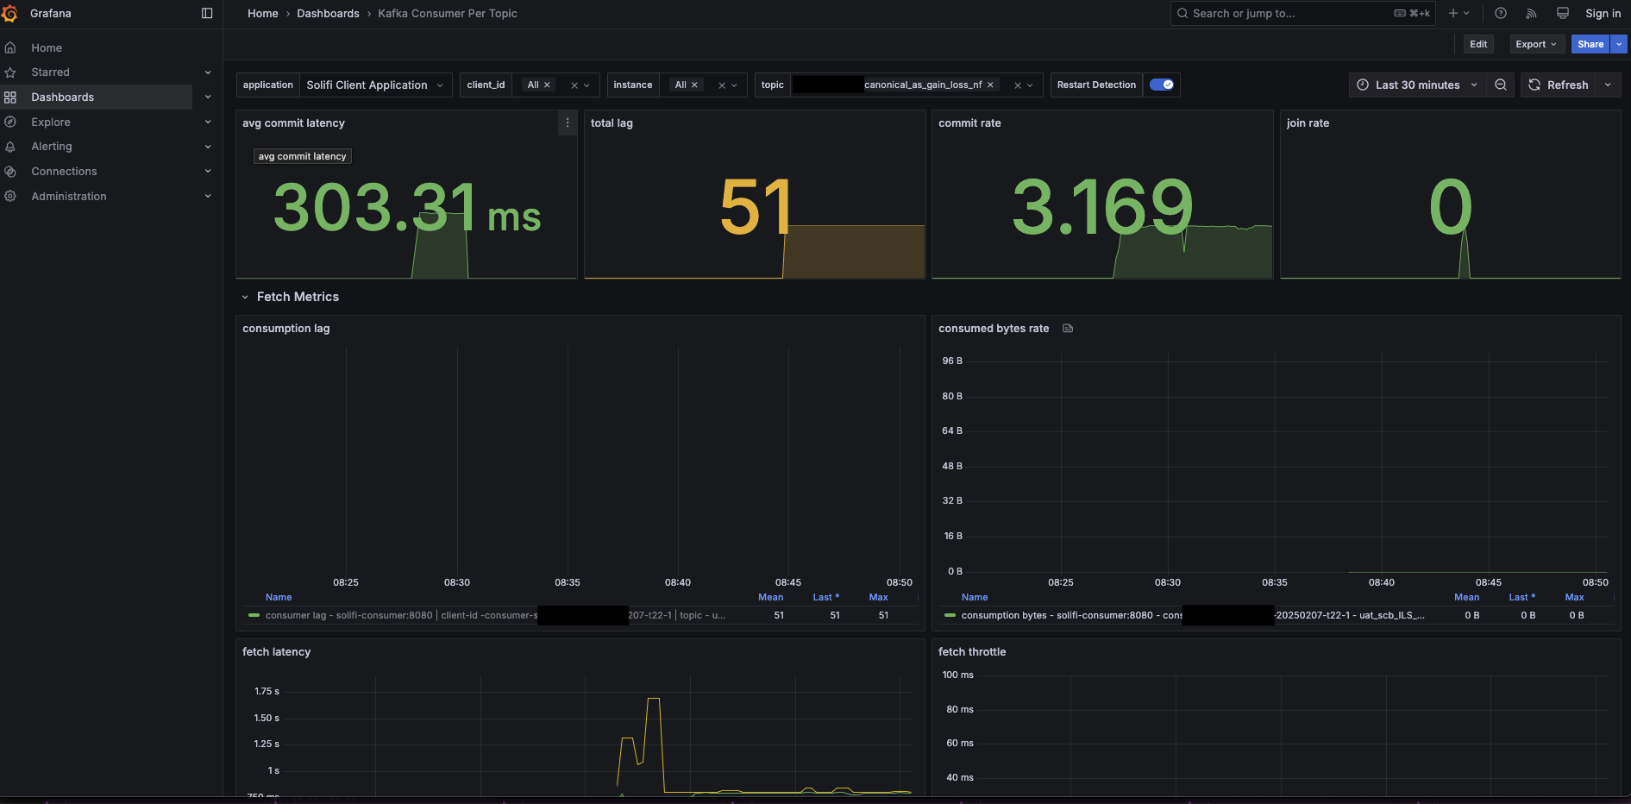Open the Solifi Client Application dropdown
The image size is (1631, 804).
click(x=373, y=85)
